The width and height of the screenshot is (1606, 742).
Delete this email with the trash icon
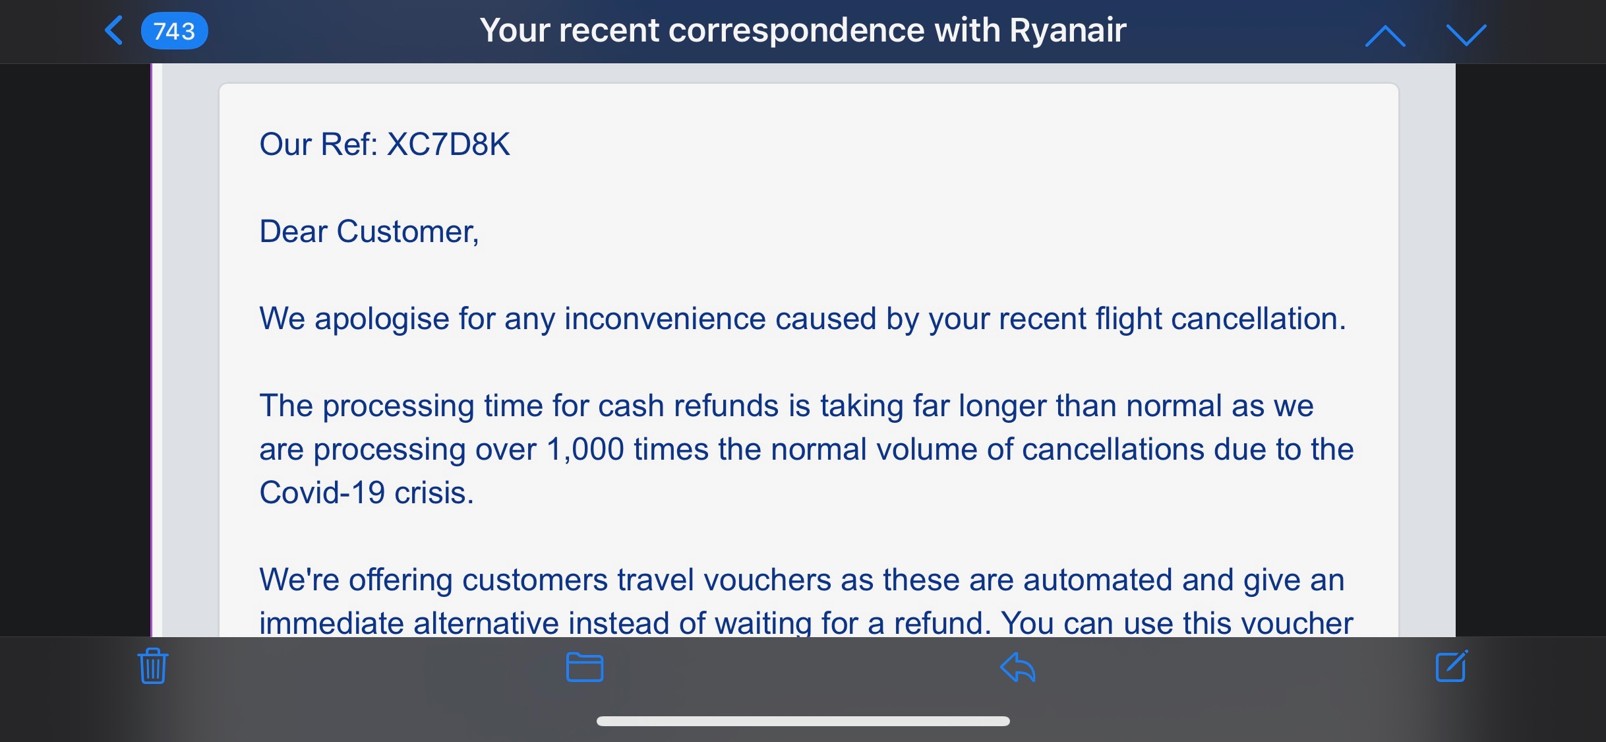153,666
